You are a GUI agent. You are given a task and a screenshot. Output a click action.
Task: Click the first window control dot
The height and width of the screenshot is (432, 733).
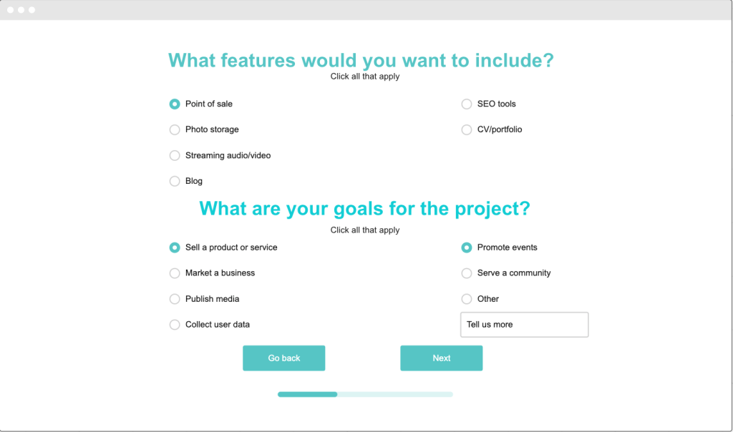pos(11,10)
